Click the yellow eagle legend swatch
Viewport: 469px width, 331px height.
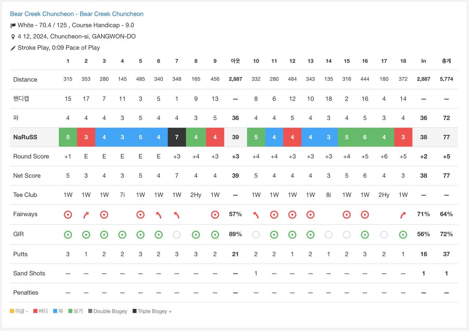pos(12,311)
